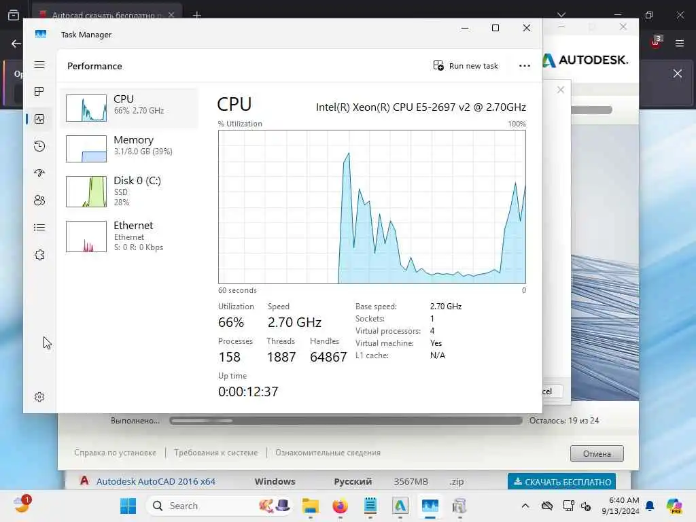The height and width of the screenshot is (522, 696).
Task: Switch to the Autocad скачать бесплатно tab
Action: pos(107,15)
